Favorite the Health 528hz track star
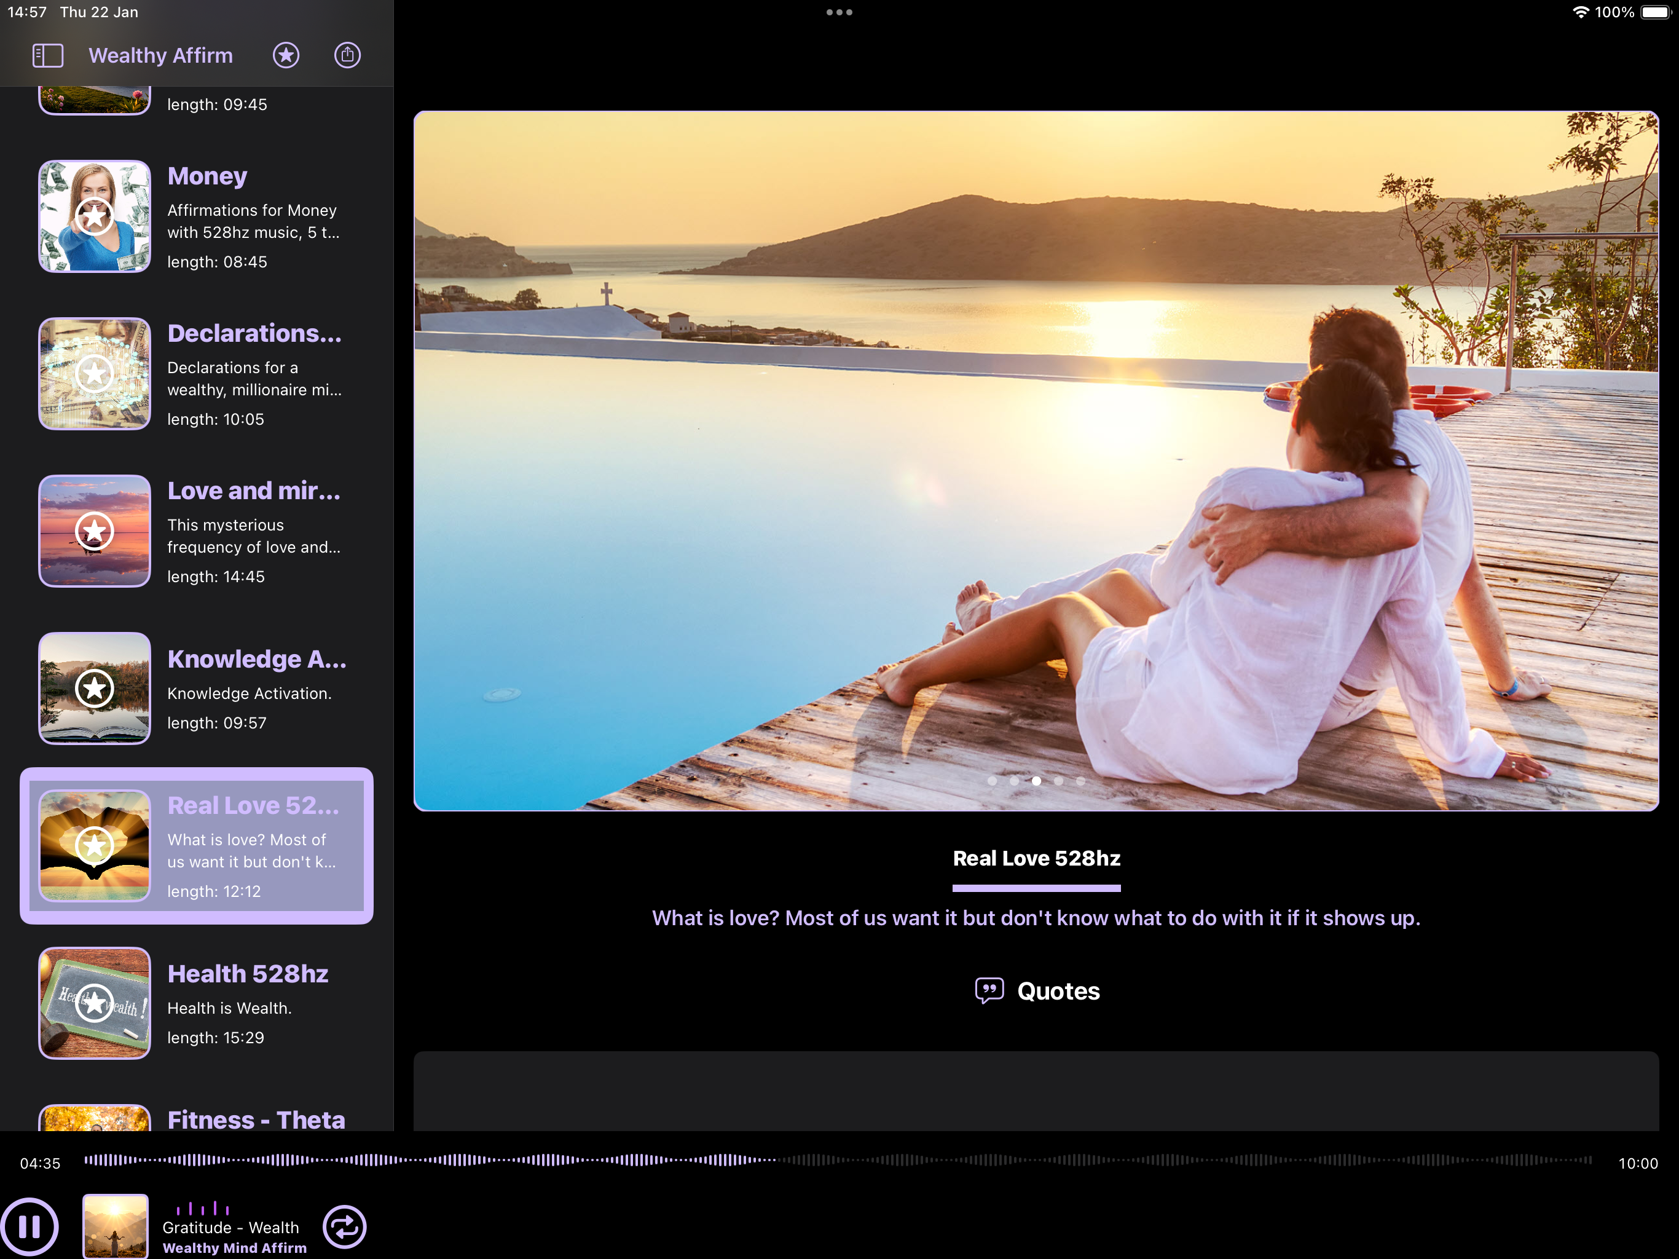This screenshot has height=1259, width=1679. pos(95,1003)
